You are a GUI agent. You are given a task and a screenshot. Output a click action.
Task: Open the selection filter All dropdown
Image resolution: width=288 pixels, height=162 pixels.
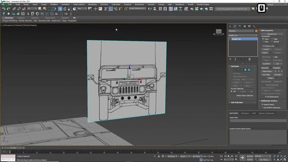click(x=32, y=9)
